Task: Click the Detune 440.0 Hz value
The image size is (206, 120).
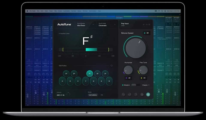Action: pyautogui.click(x=61, y=95)
